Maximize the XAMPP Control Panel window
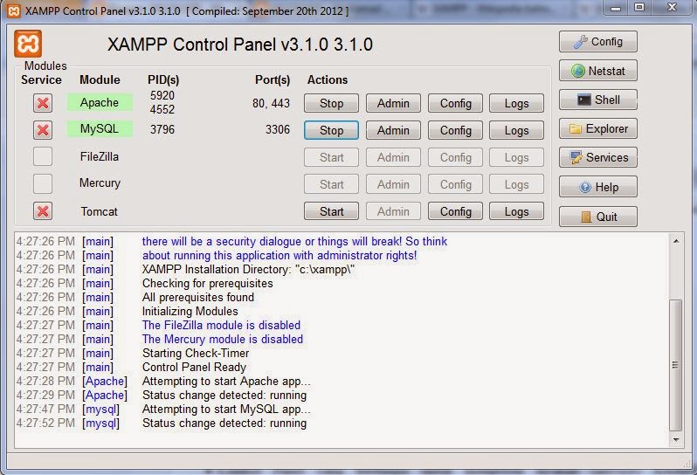The image size is (697, 475). point(639,8)
